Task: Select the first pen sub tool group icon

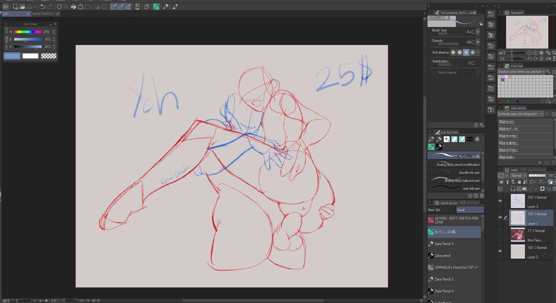Action: (x=431, y=140)
